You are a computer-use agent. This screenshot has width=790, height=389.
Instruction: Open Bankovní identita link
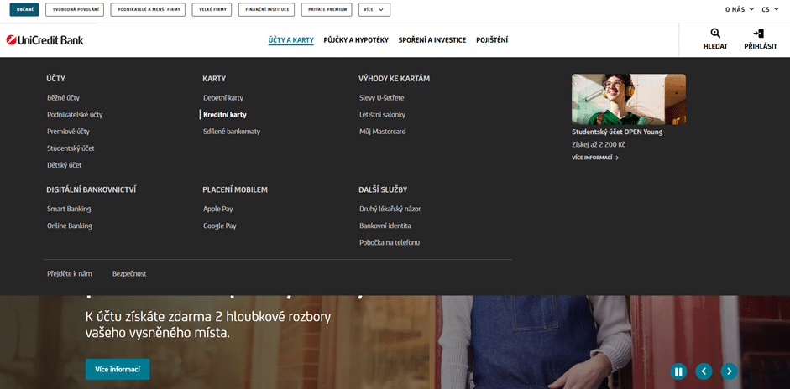click(x=385, y=226)
